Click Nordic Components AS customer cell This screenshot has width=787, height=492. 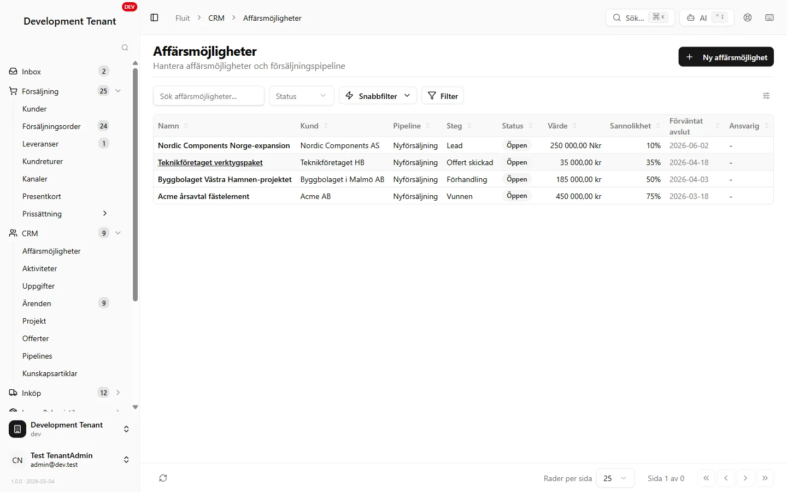[340, 145]
